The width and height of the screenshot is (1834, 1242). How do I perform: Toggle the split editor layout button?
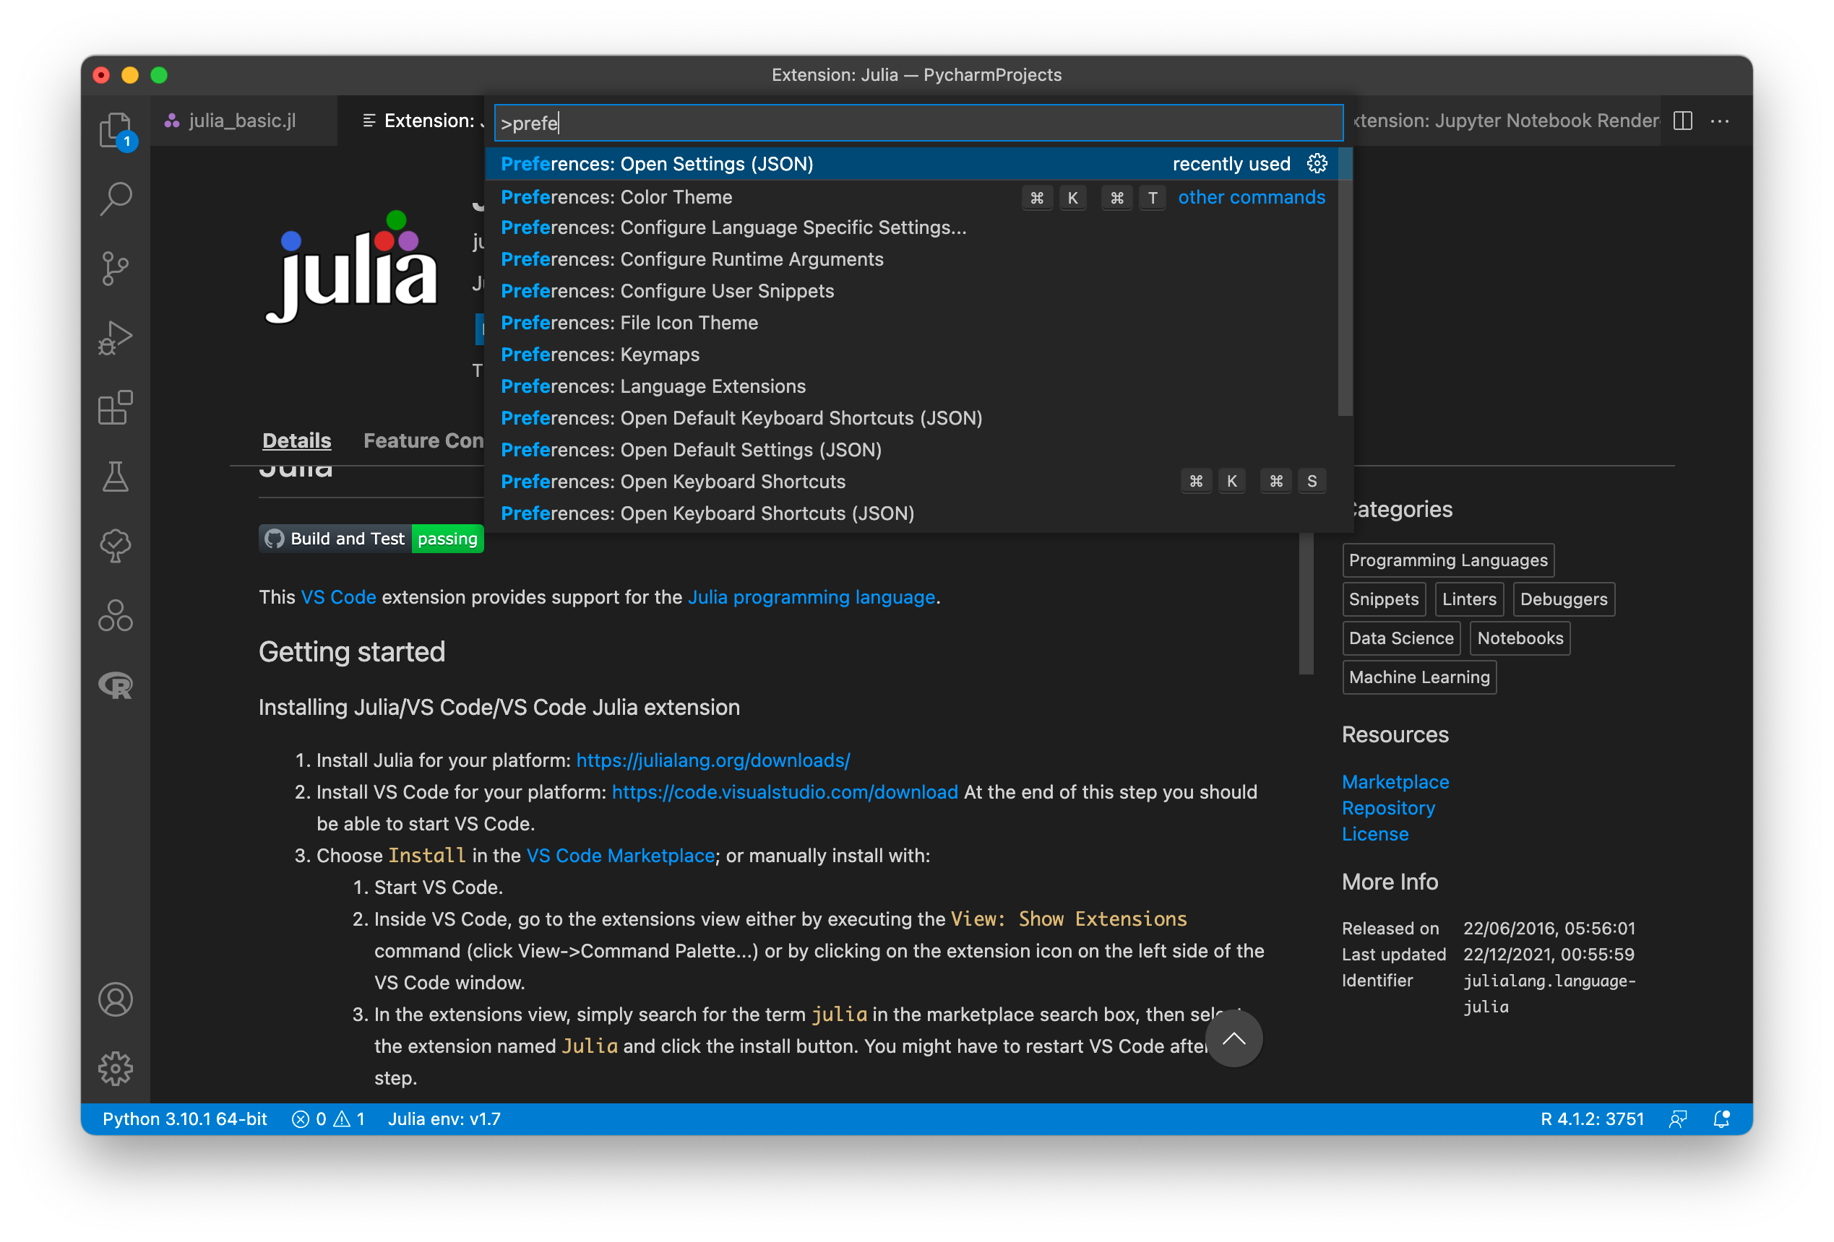click(1682, 121)
